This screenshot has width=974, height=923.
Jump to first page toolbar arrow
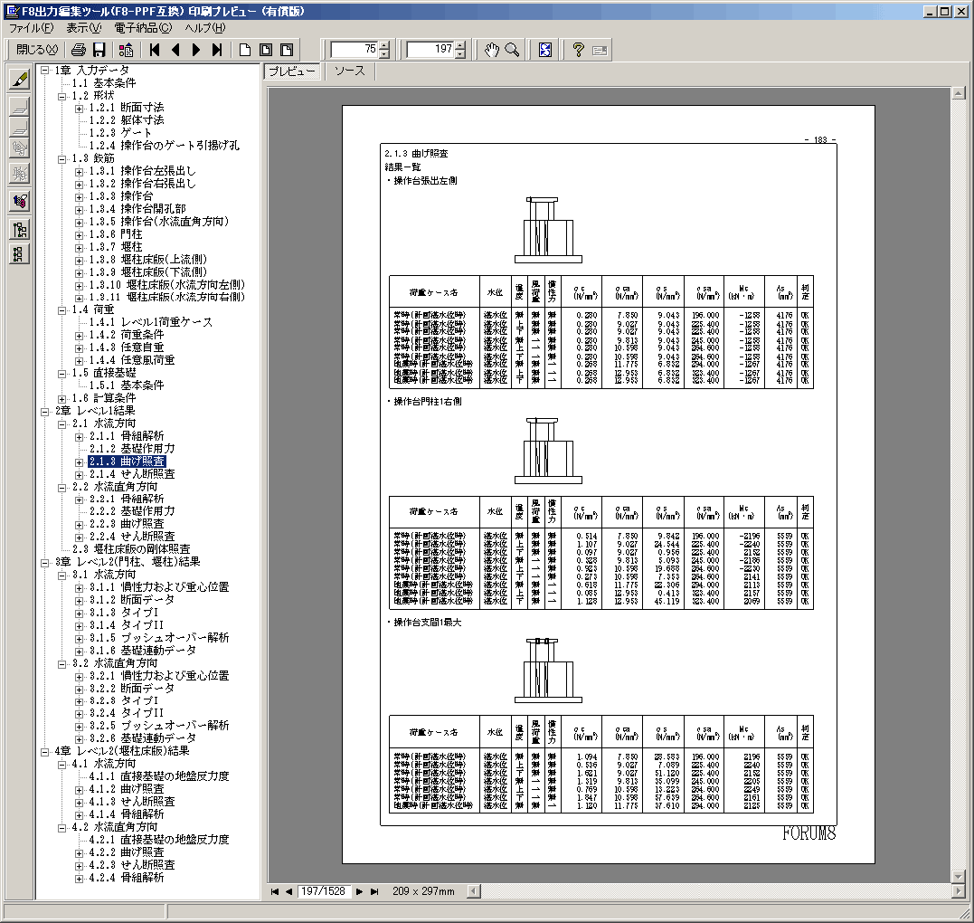[155, 50]
